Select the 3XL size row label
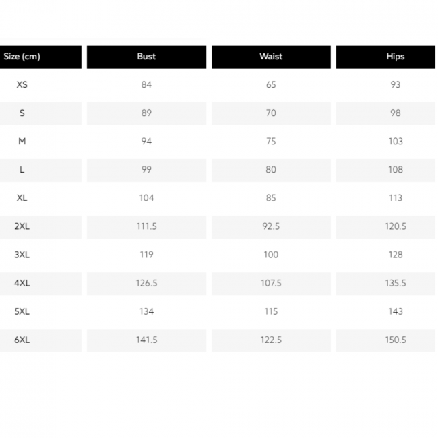This screenshot has width=438, height=438. tap(22, 255)
